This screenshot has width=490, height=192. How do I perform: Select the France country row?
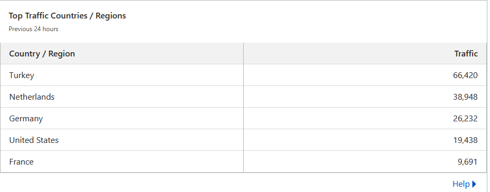tap(244, 161)
